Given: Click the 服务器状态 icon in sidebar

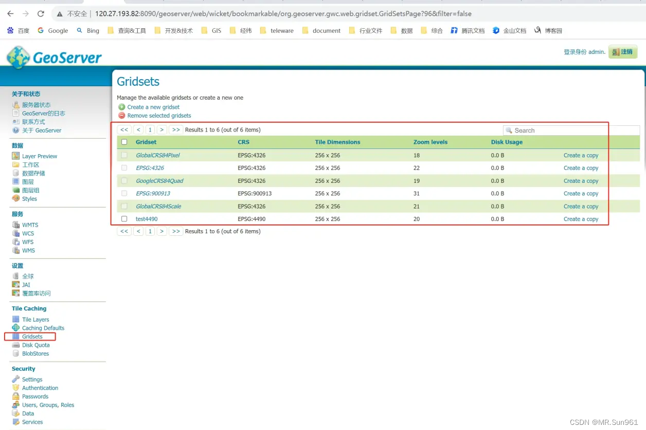Looking at the screenshot, I should (16, 105).
